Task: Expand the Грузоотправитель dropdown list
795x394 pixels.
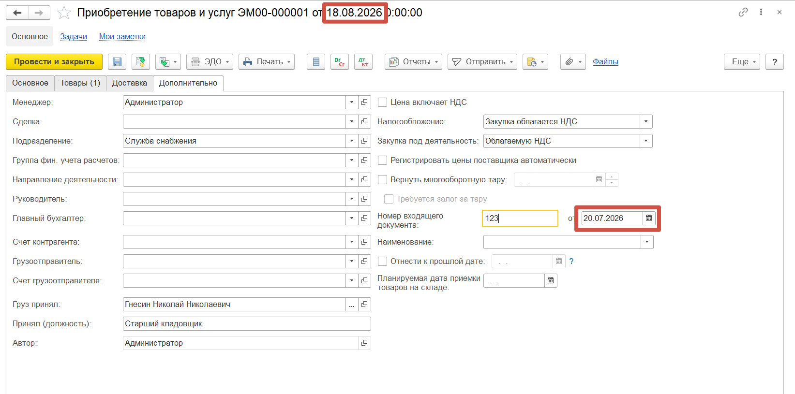Action: tap(352, 261)
